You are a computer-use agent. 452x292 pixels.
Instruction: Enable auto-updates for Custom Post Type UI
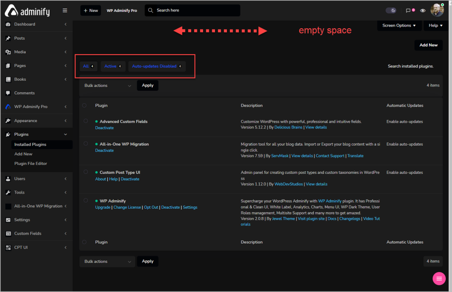[x=404, y=172]
